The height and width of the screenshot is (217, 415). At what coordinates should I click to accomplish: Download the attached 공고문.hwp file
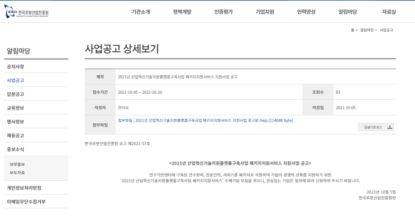point(206,120)
